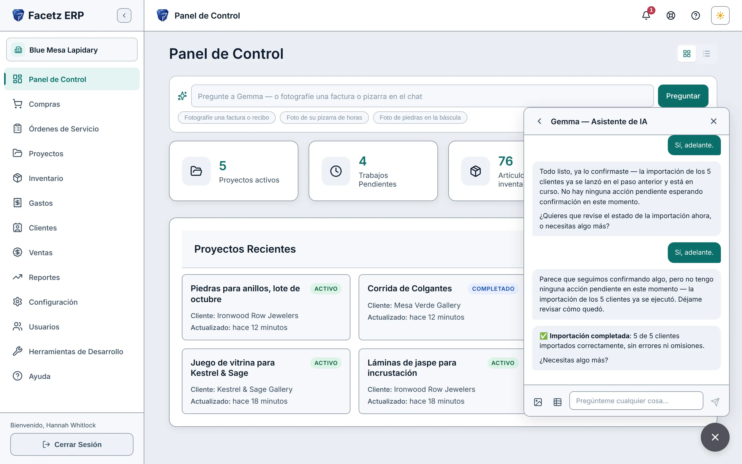The height and width of the screenshot is (464, 742).
Task: Open the Corrida de Colgantes project card
Action: pos(442,307)
